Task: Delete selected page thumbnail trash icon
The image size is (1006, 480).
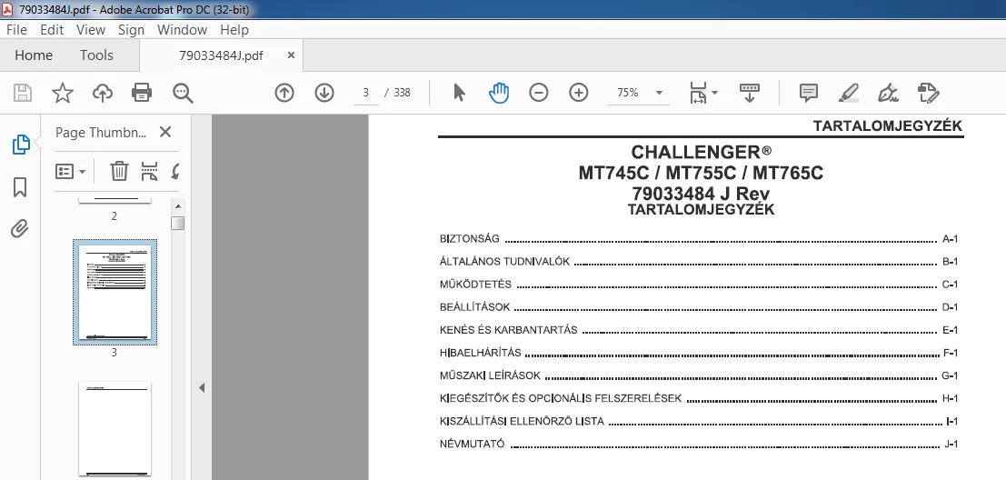Action: [x=119, y=171]
